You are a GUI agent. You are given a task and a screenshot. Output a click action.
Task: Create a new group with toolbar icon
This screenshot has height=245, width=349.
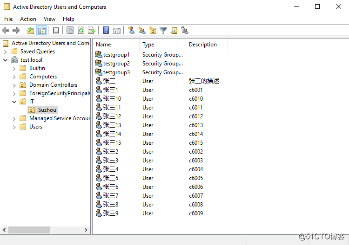(x=142, y=30)
